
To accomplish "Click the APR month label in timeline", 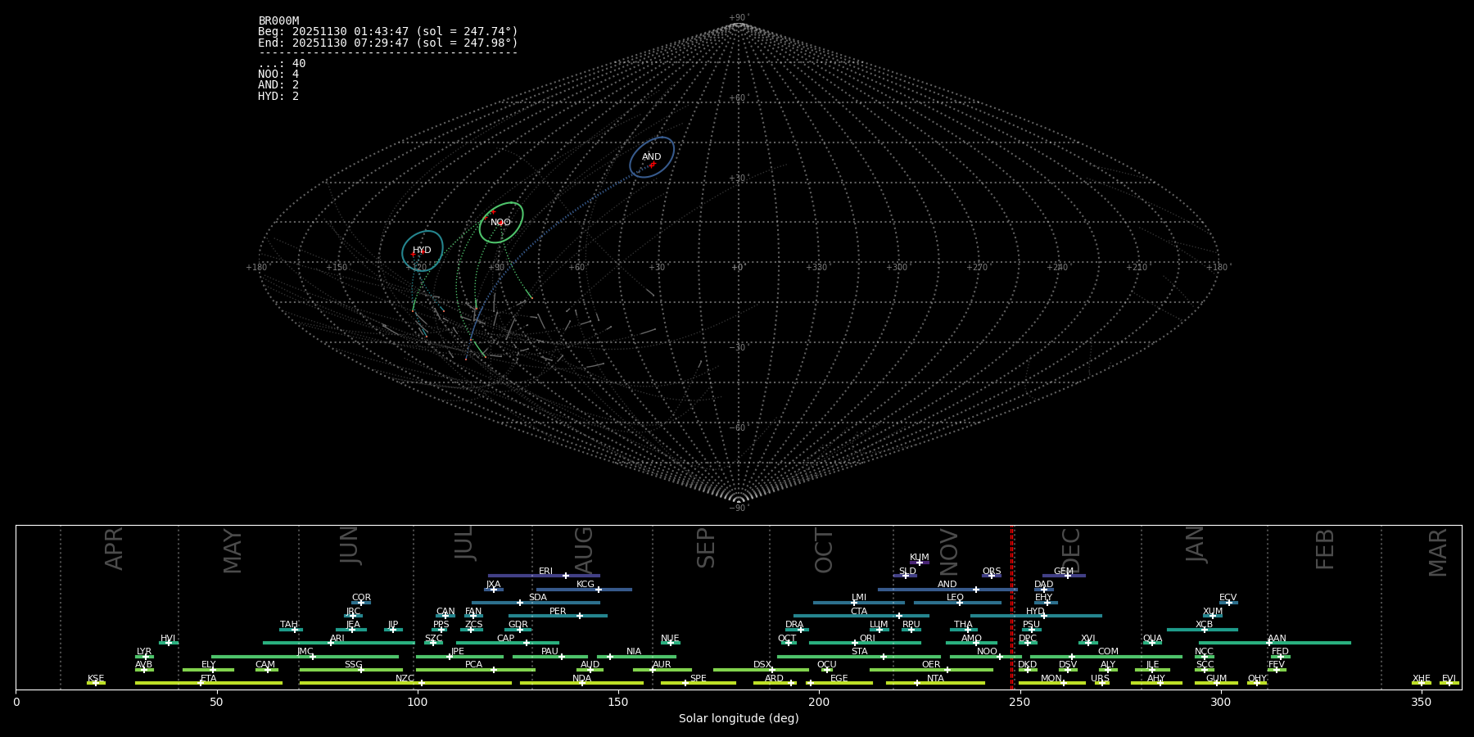I will tap(115, 549).
